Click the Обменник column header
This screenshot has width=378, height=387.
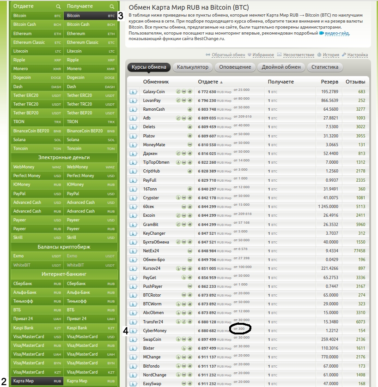point(156,82)
